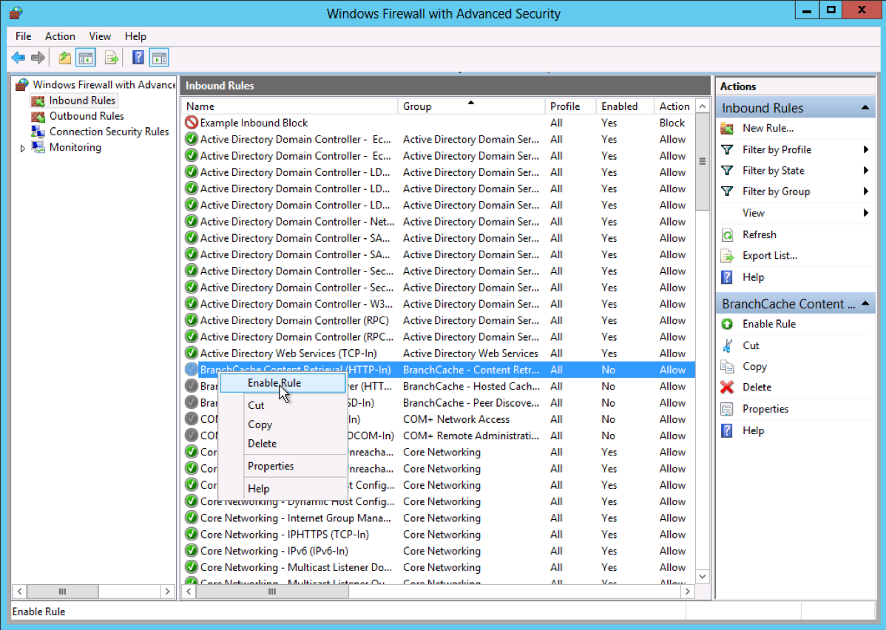
Task: Click the Monitoring tree icon
Action: coord(38,147)
